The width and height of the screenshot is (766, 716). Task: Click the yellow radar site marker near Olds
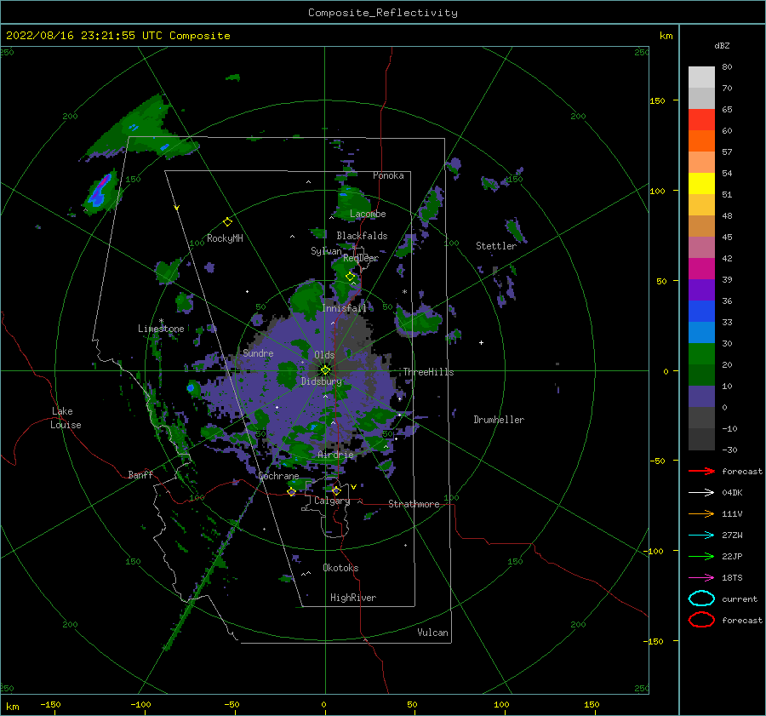pyautogui.click(x=325, y=370)
